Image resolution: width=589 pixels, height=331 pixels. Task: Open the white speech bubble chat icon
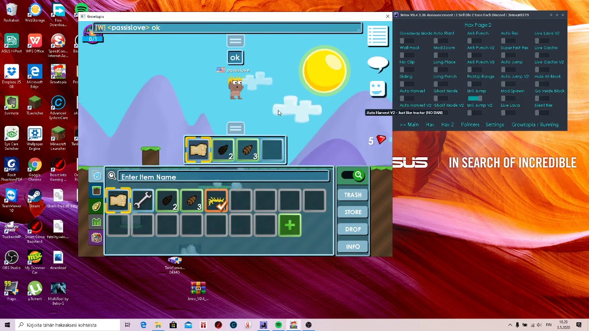point(378,64)
